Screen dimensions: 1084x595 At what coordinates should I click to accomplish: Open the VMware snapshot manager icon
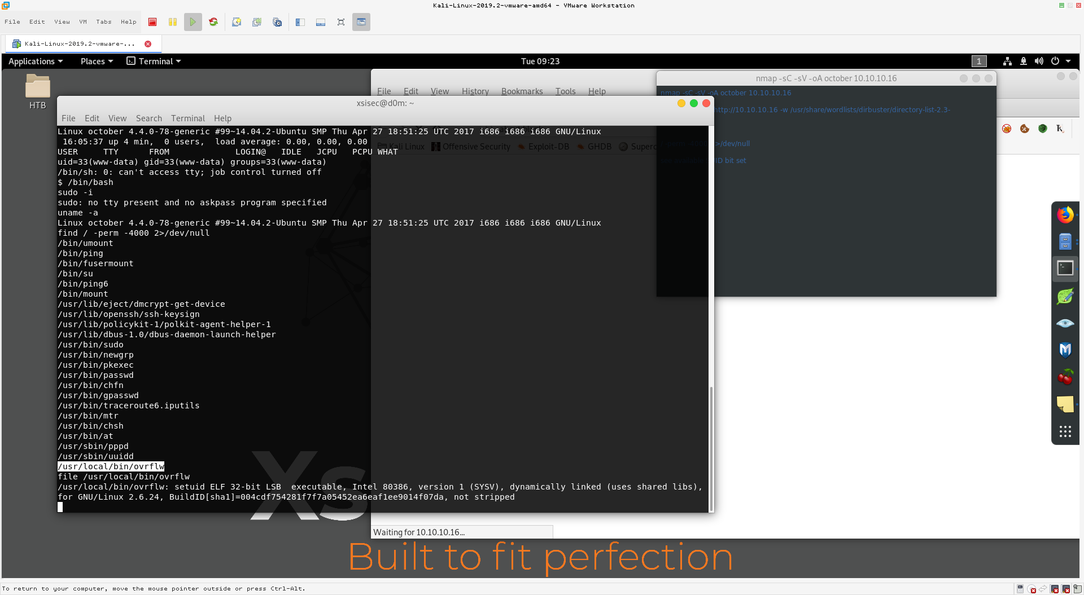click(277, 22)
